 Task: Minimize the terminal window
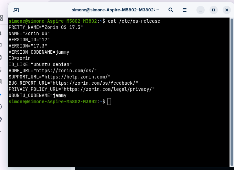pos(201,10)
